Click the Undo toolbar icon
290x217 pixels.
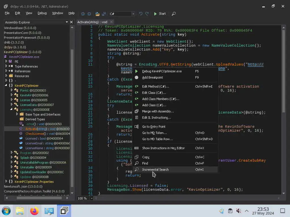point(141,14)
